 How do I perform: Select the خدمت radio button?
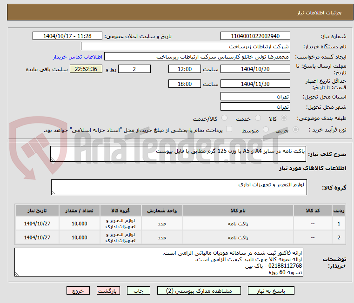coord(258,118)
